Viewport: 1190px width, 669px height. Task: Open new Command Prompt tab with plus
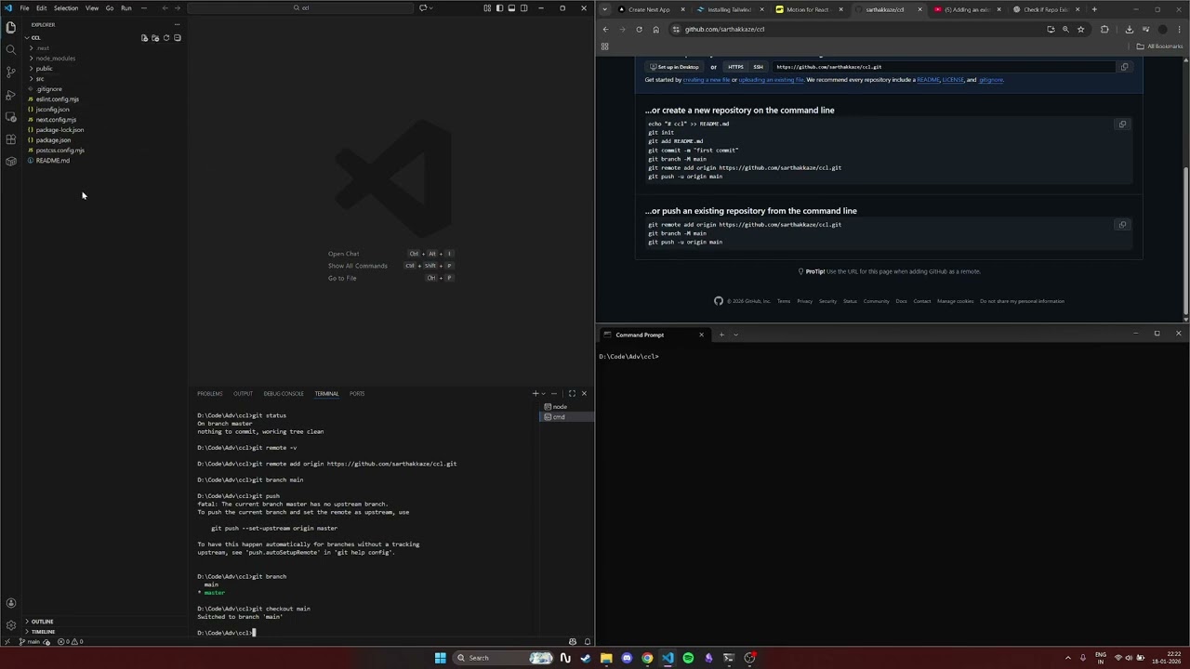coord(721,334)
